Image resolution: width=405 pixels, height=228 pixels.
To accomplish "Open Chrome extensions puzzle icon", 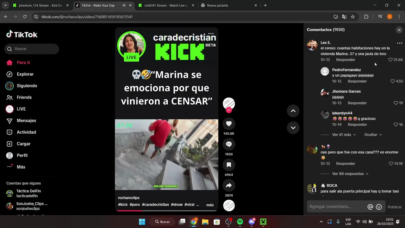I will [366, 17].
